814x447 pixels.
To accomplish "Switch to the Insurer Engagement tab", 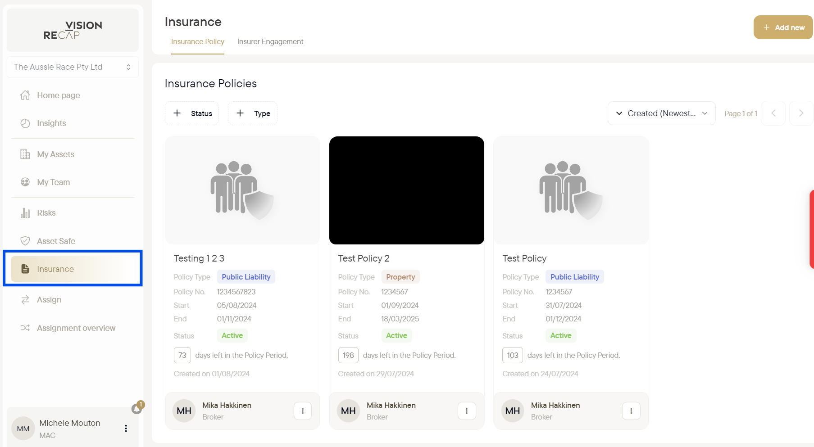I will coord(270,41).
